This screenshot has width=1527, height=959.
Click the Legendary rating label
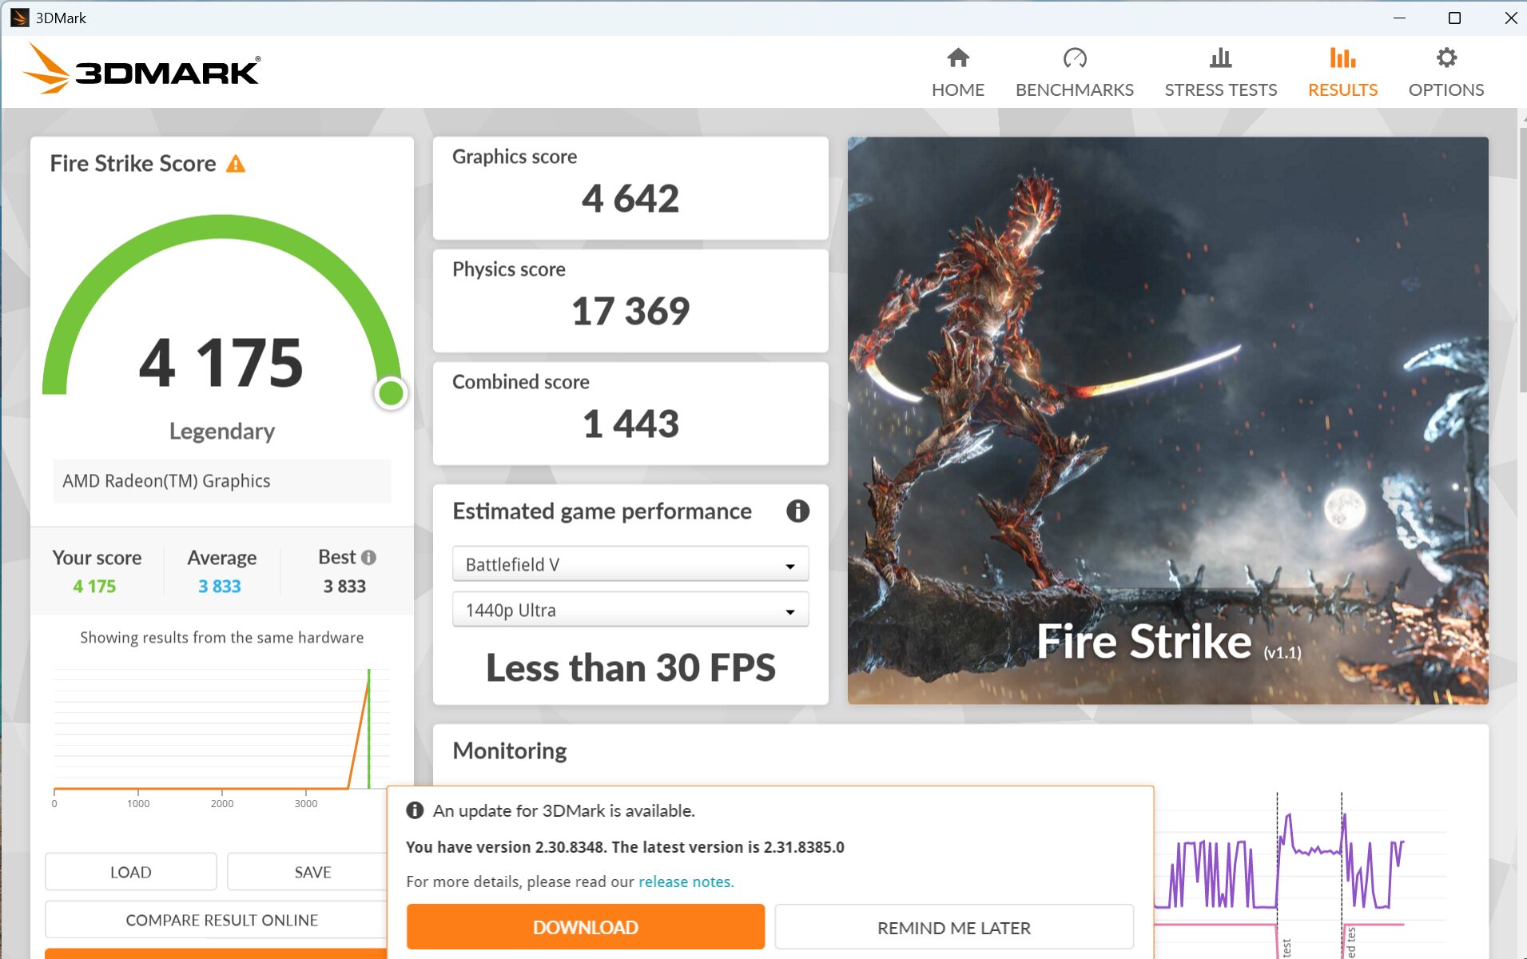click(221, 432)
